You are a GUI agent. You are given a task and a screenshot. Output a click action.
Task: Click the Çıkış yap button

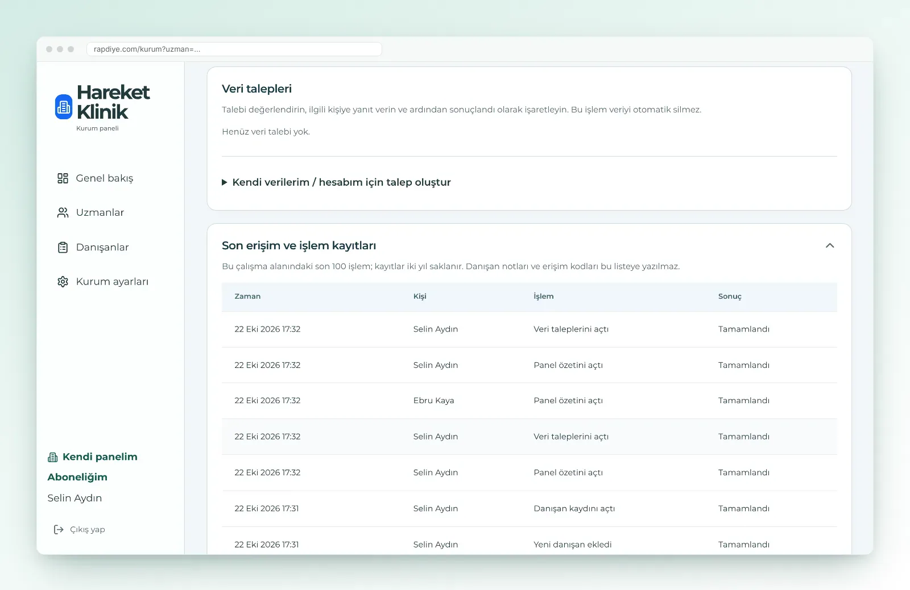click(x=79, y=529)
